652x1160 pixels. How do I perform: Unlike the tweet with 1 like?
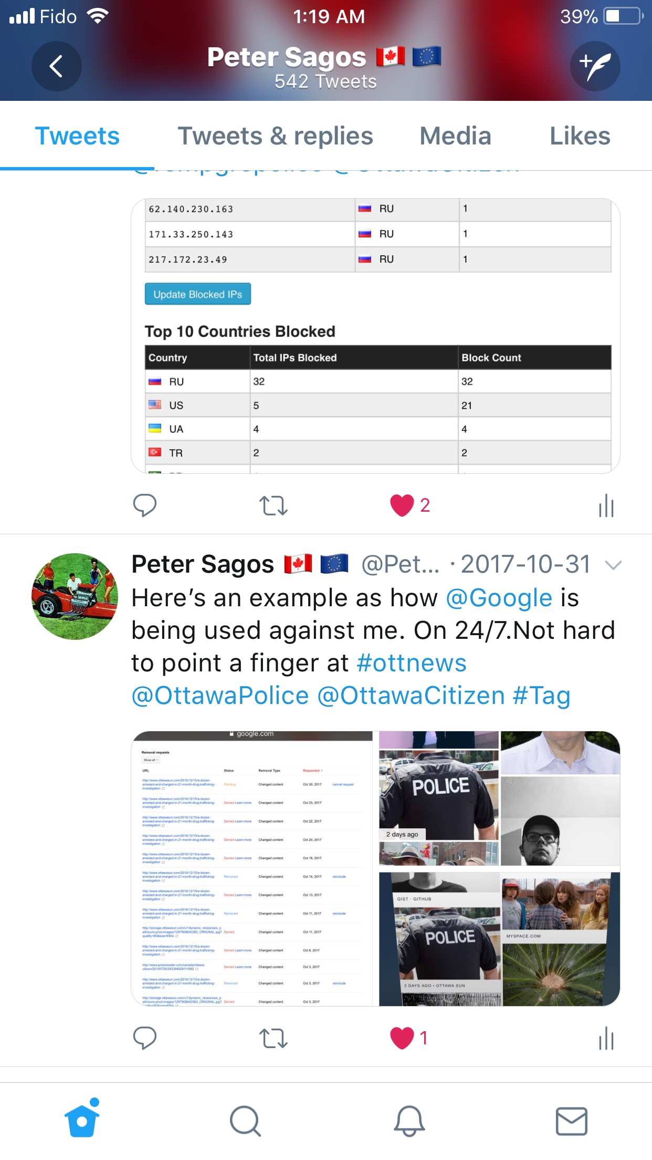(402, 1038)
